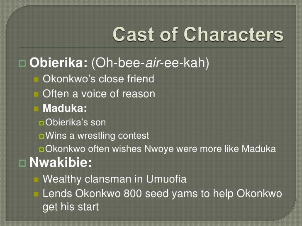This screenshot has height=226, width=302.
Task: Select the Cast of Characters title
Action: click(x=198, y=34)
